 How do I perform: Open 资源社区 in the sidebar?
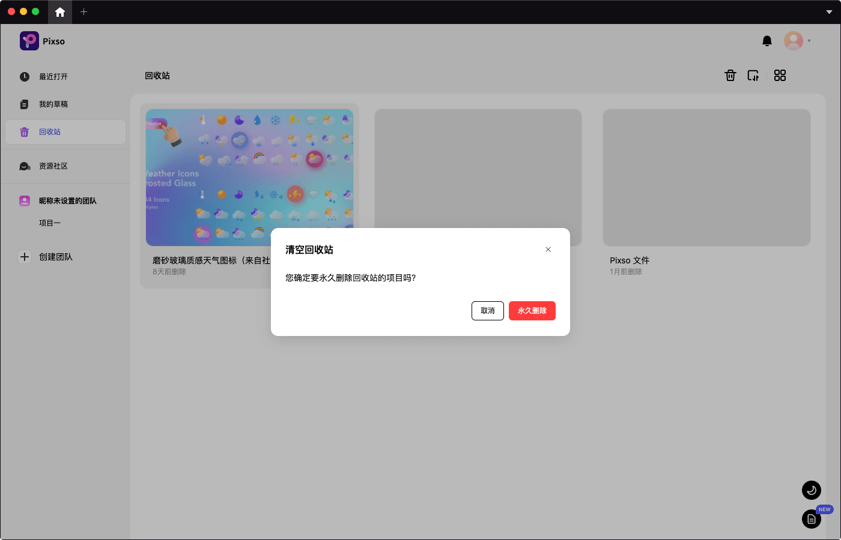pos(65,166)
